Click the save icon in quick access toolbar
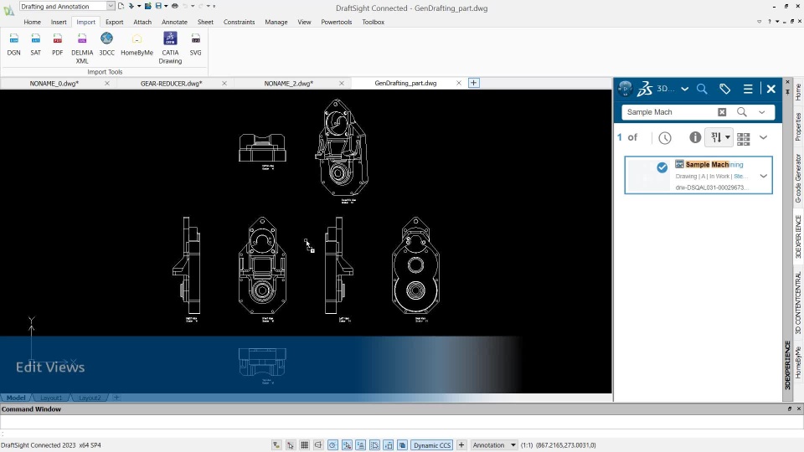Image resolution: width=804 pixels, height=452 pixels. pyautogui.click(x=158, y=6)
